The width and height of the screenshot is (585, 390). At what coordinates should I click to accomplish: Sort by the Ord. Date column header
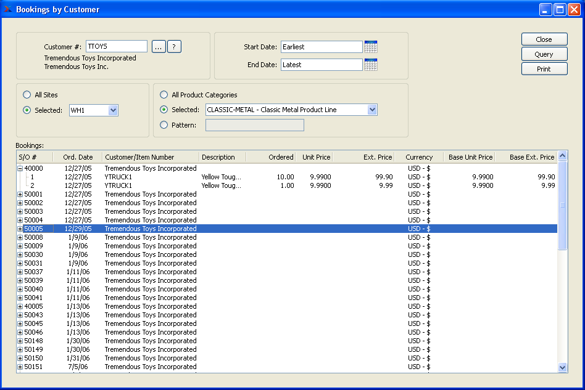pyautogui.click(x=78, y=157)
